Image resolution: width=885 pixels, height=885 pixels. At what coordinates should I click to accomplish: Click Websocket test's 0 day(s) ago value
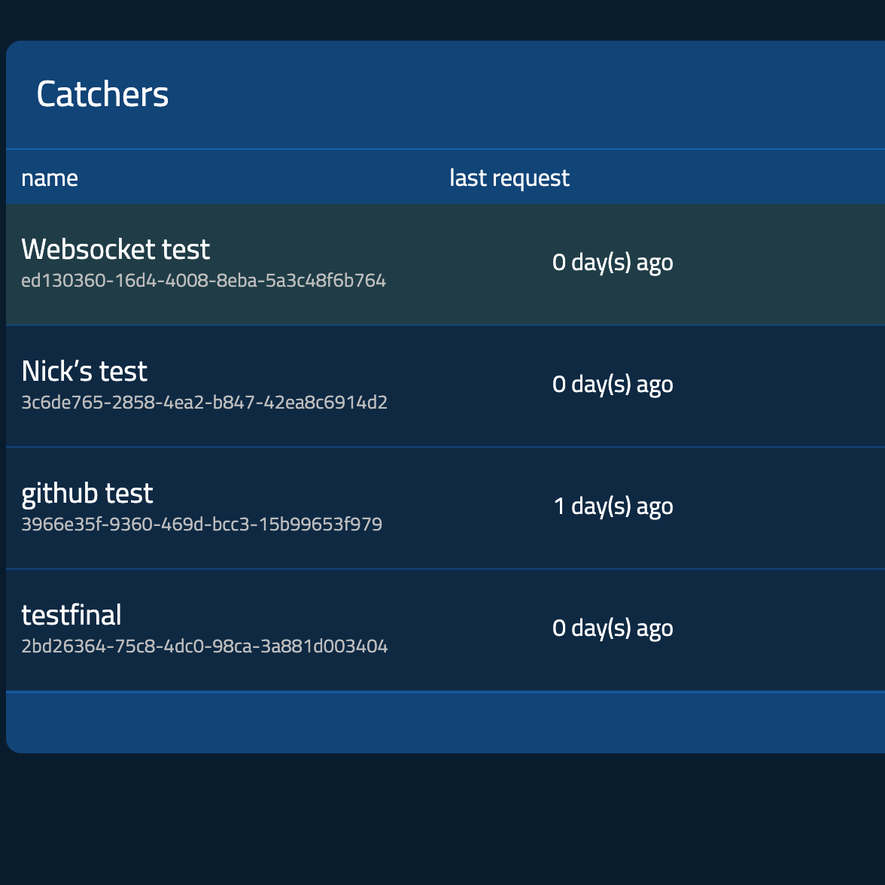pos(612,263)
